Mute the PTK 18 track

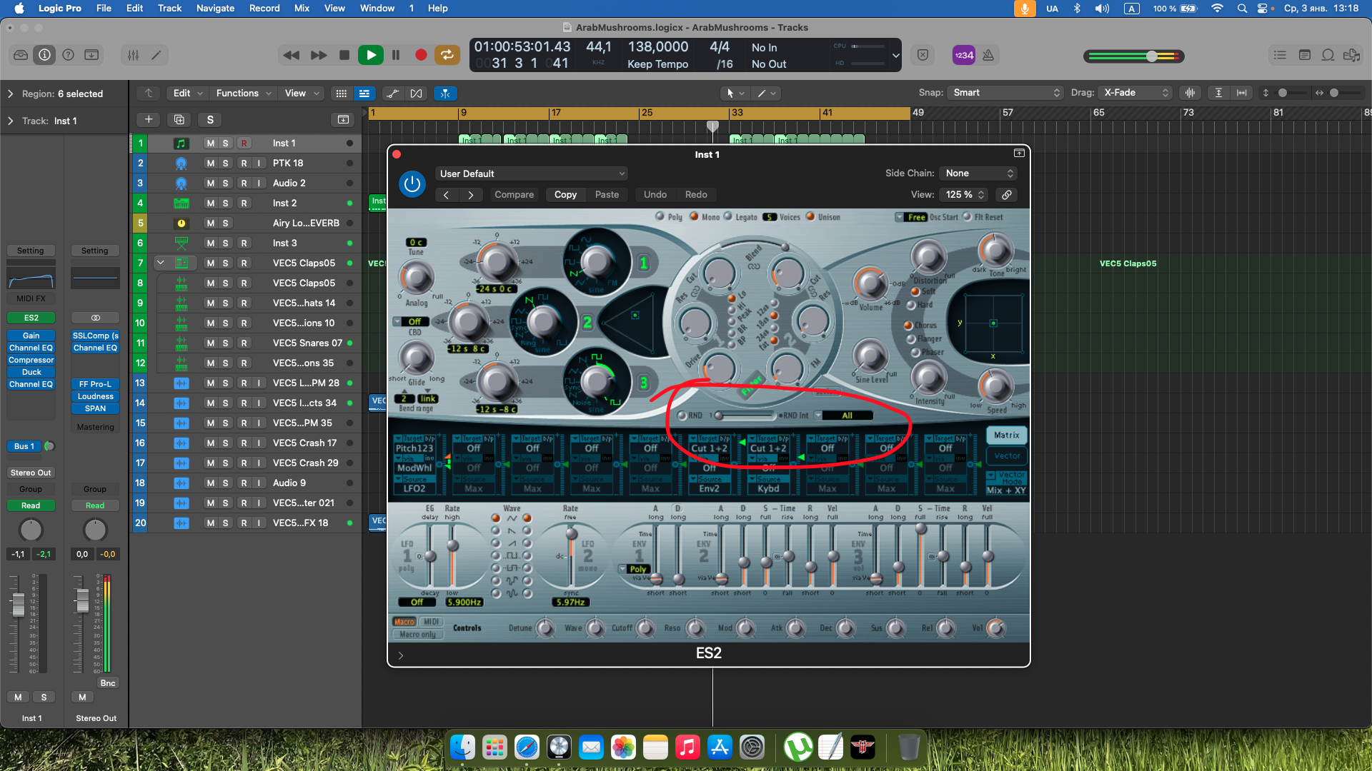pyautogui.click(x=210, y=163)
